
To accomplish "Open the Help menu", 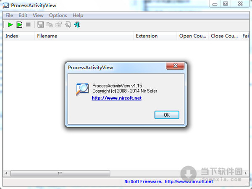I will click(78, 16).
